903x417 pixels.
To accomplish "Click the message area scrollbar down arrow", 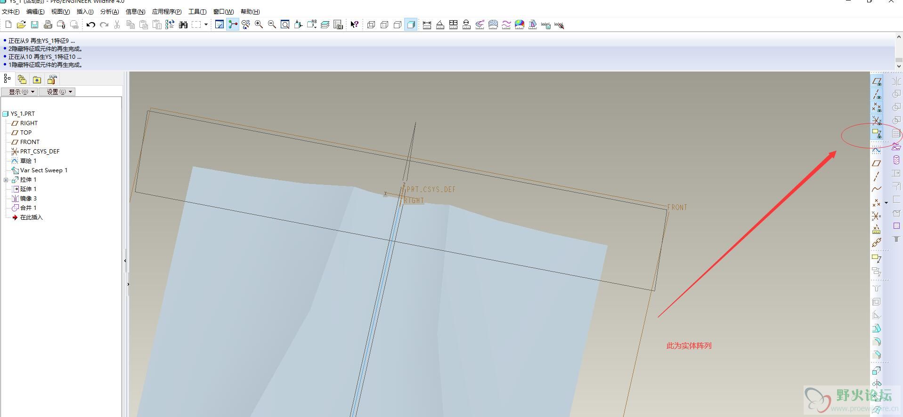I will tap(899, 66).
